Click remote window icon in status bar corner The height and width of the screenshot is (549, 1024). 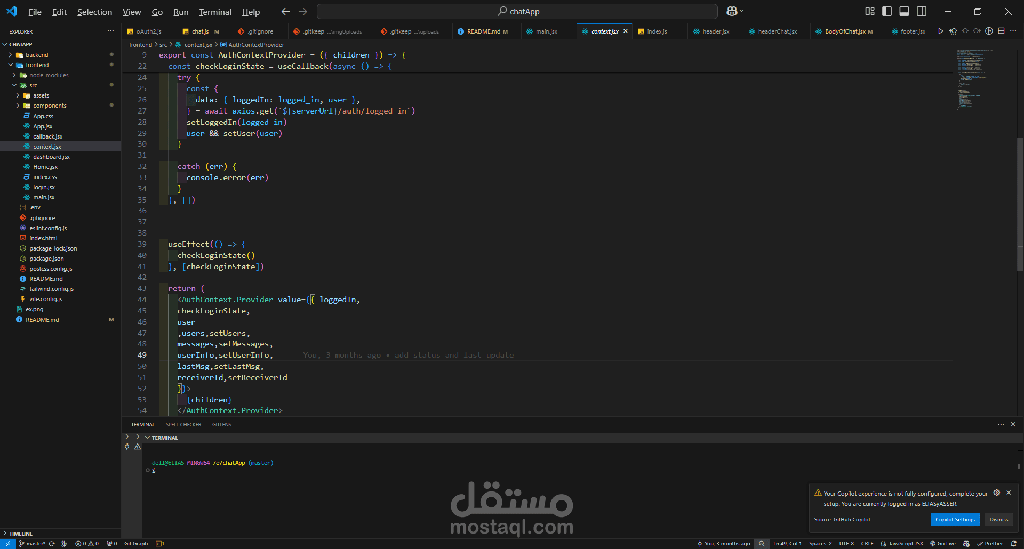pyautogui.click(x=7, y=544)
